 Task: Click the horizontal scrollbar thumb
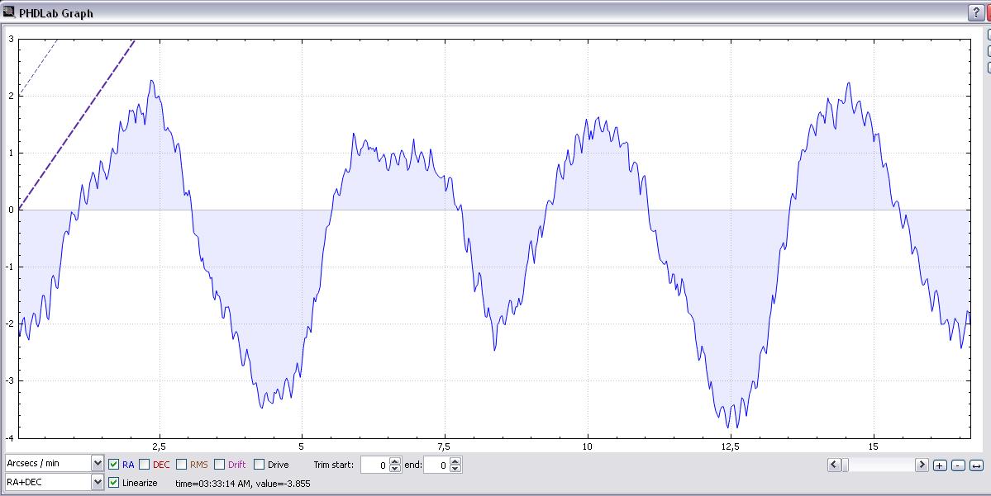point(845,465)
